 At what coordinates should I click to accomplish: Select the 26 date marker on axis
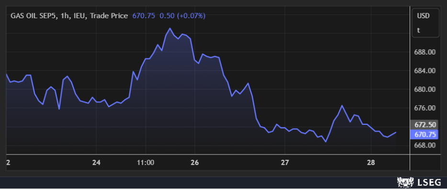195,163
